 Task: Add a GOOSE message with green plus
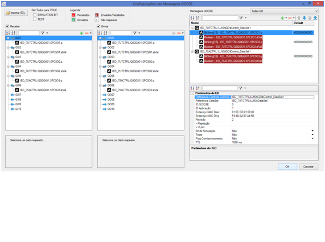pyautogui.click(x=282, y=18)
